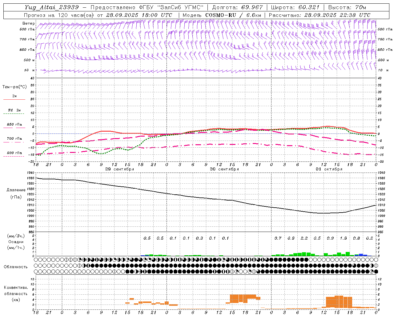Click the 'Конвективн.' convective cloud label
Image resolution: width=394 pixels, height=315 pixels.
click(x=16, y=288)
